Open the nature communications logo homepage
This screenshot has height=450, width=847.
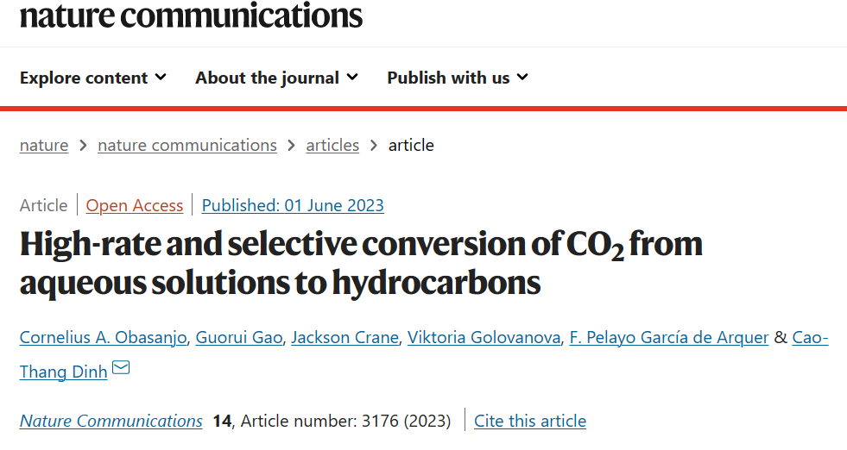click(x=191, y=16)
